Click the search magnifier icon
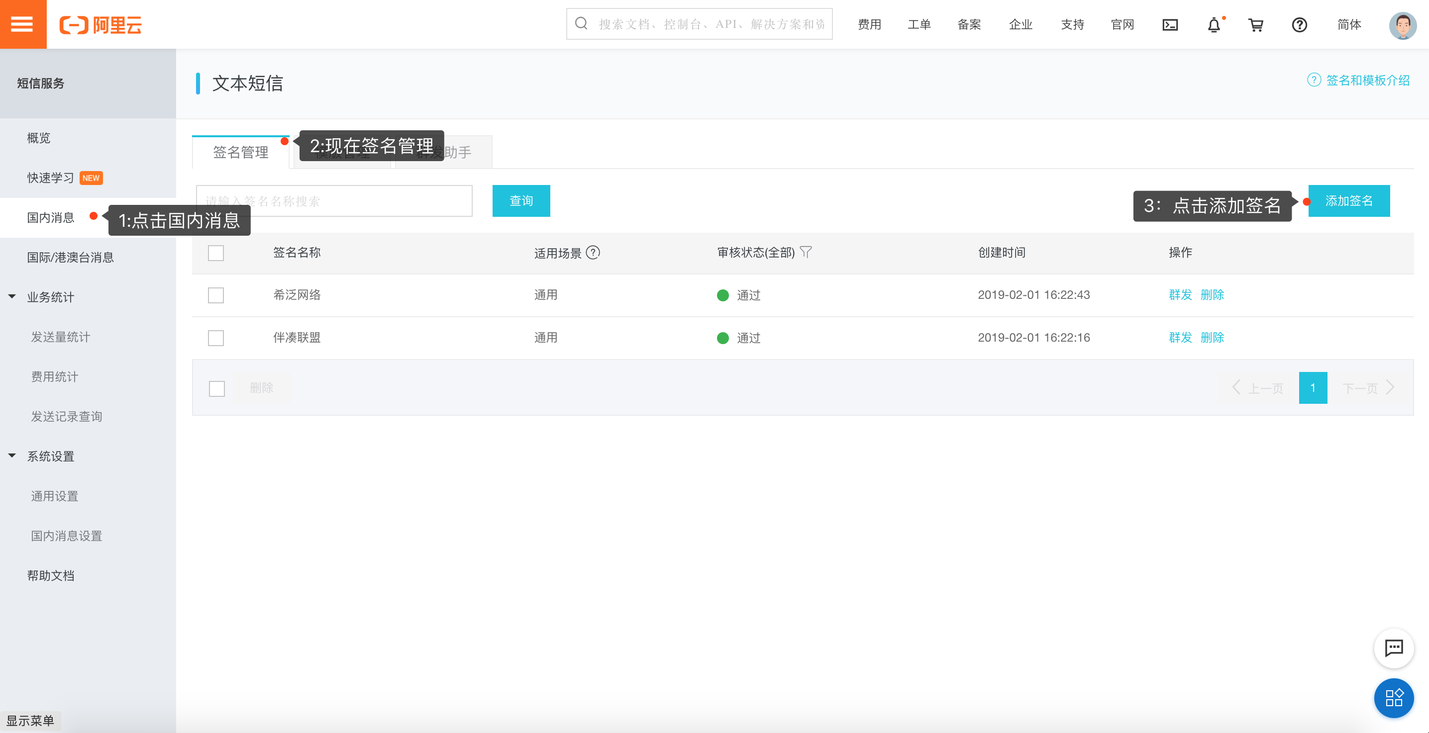Image resolution: width=1429 pixels, height=733 pixels. tap(581, 24)
